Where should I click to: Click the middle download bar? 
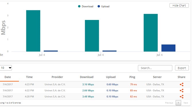click(92, 36)
